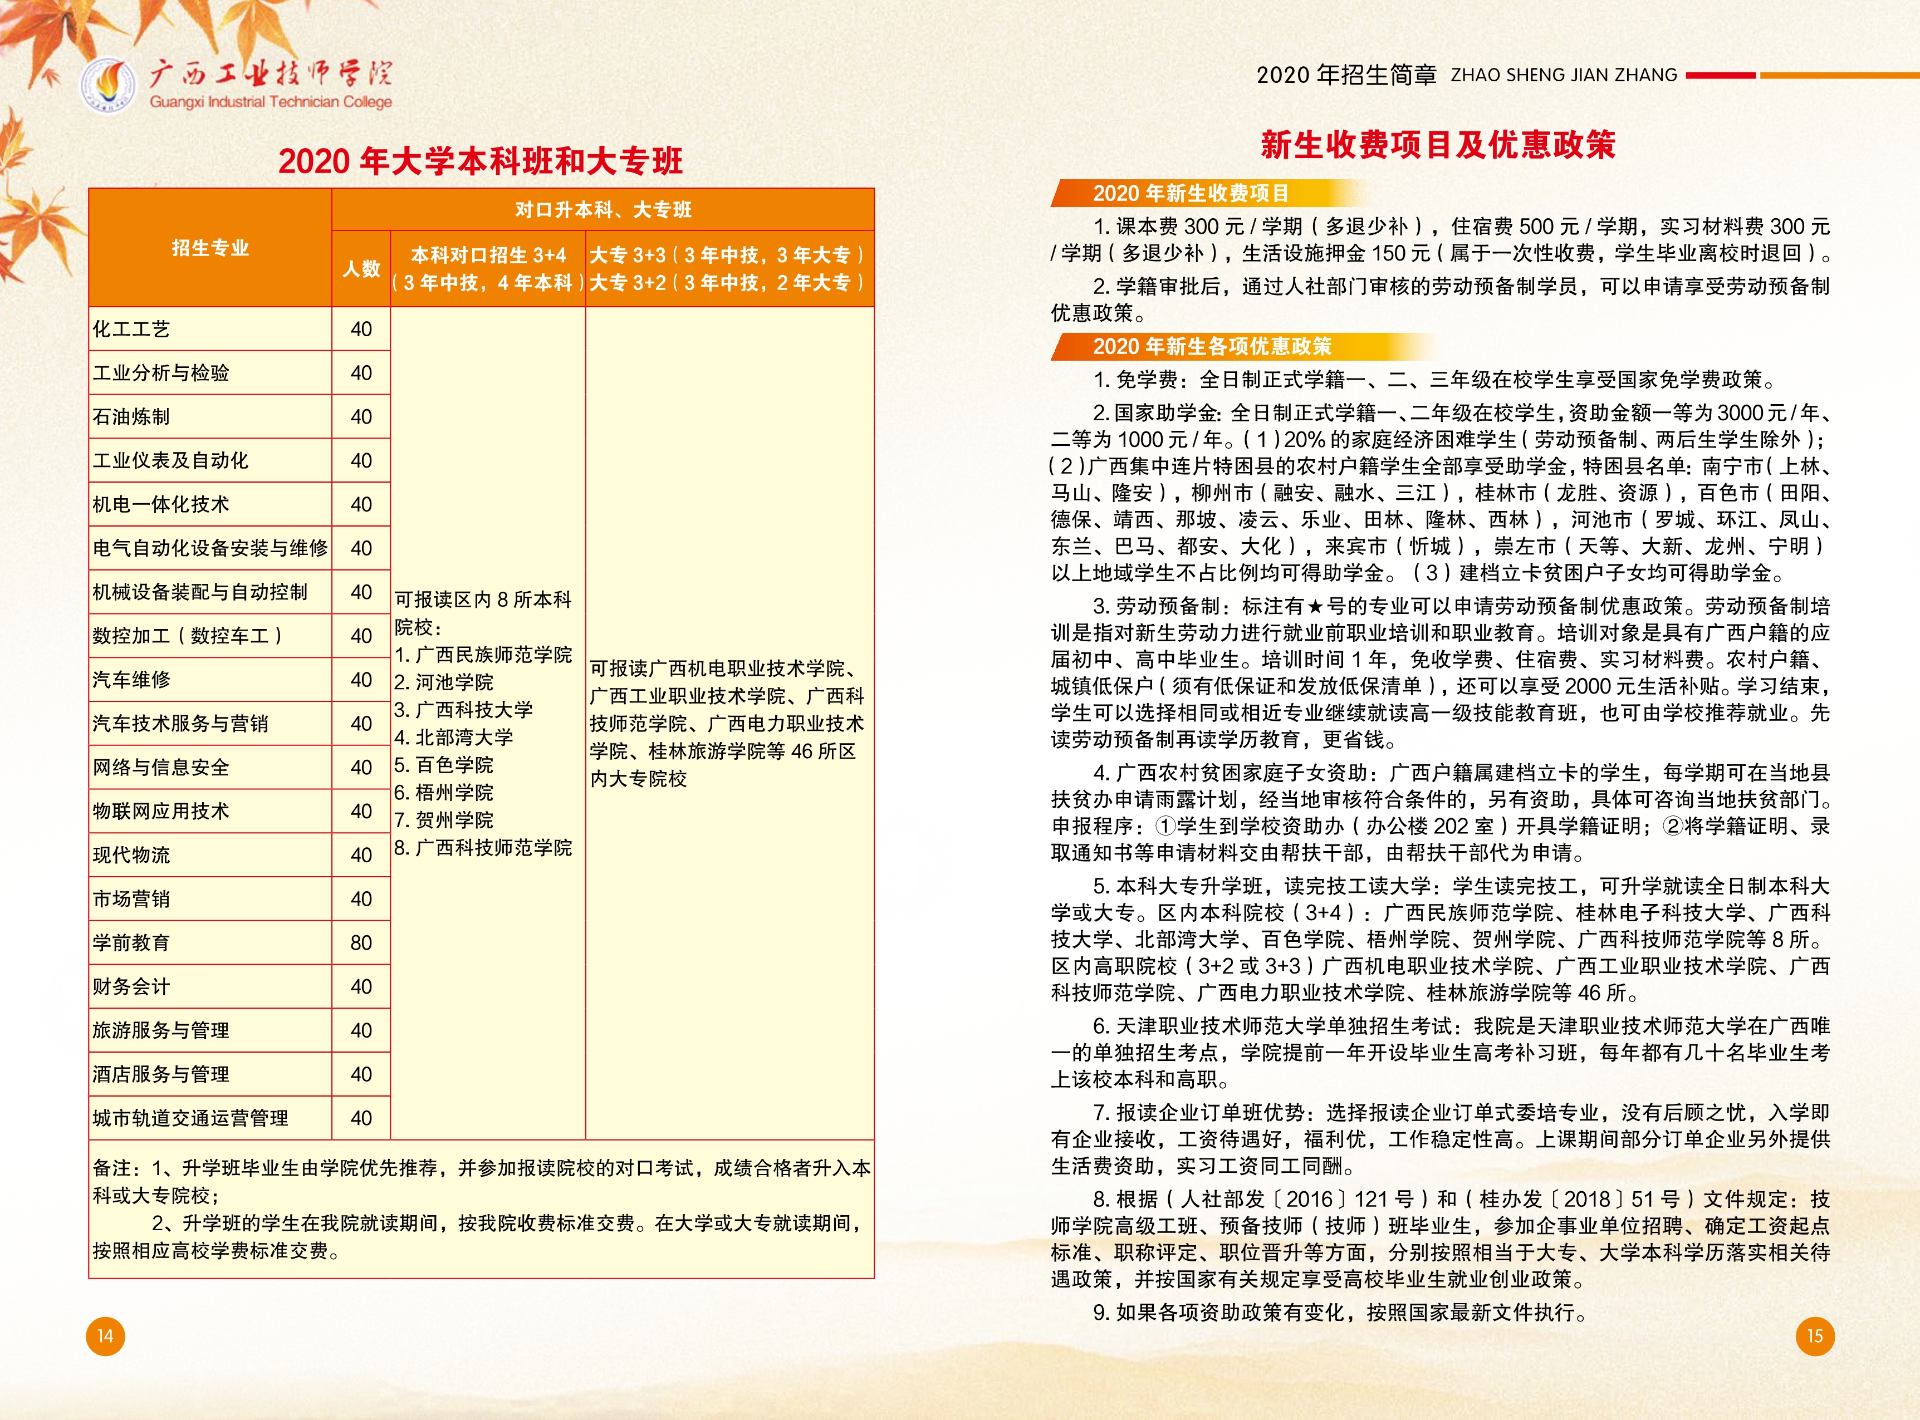The width and height of the screenshot is (1920, 1420).
Task: Click policy item 3. 劳动预备制
Action: tap(1441, 673)
